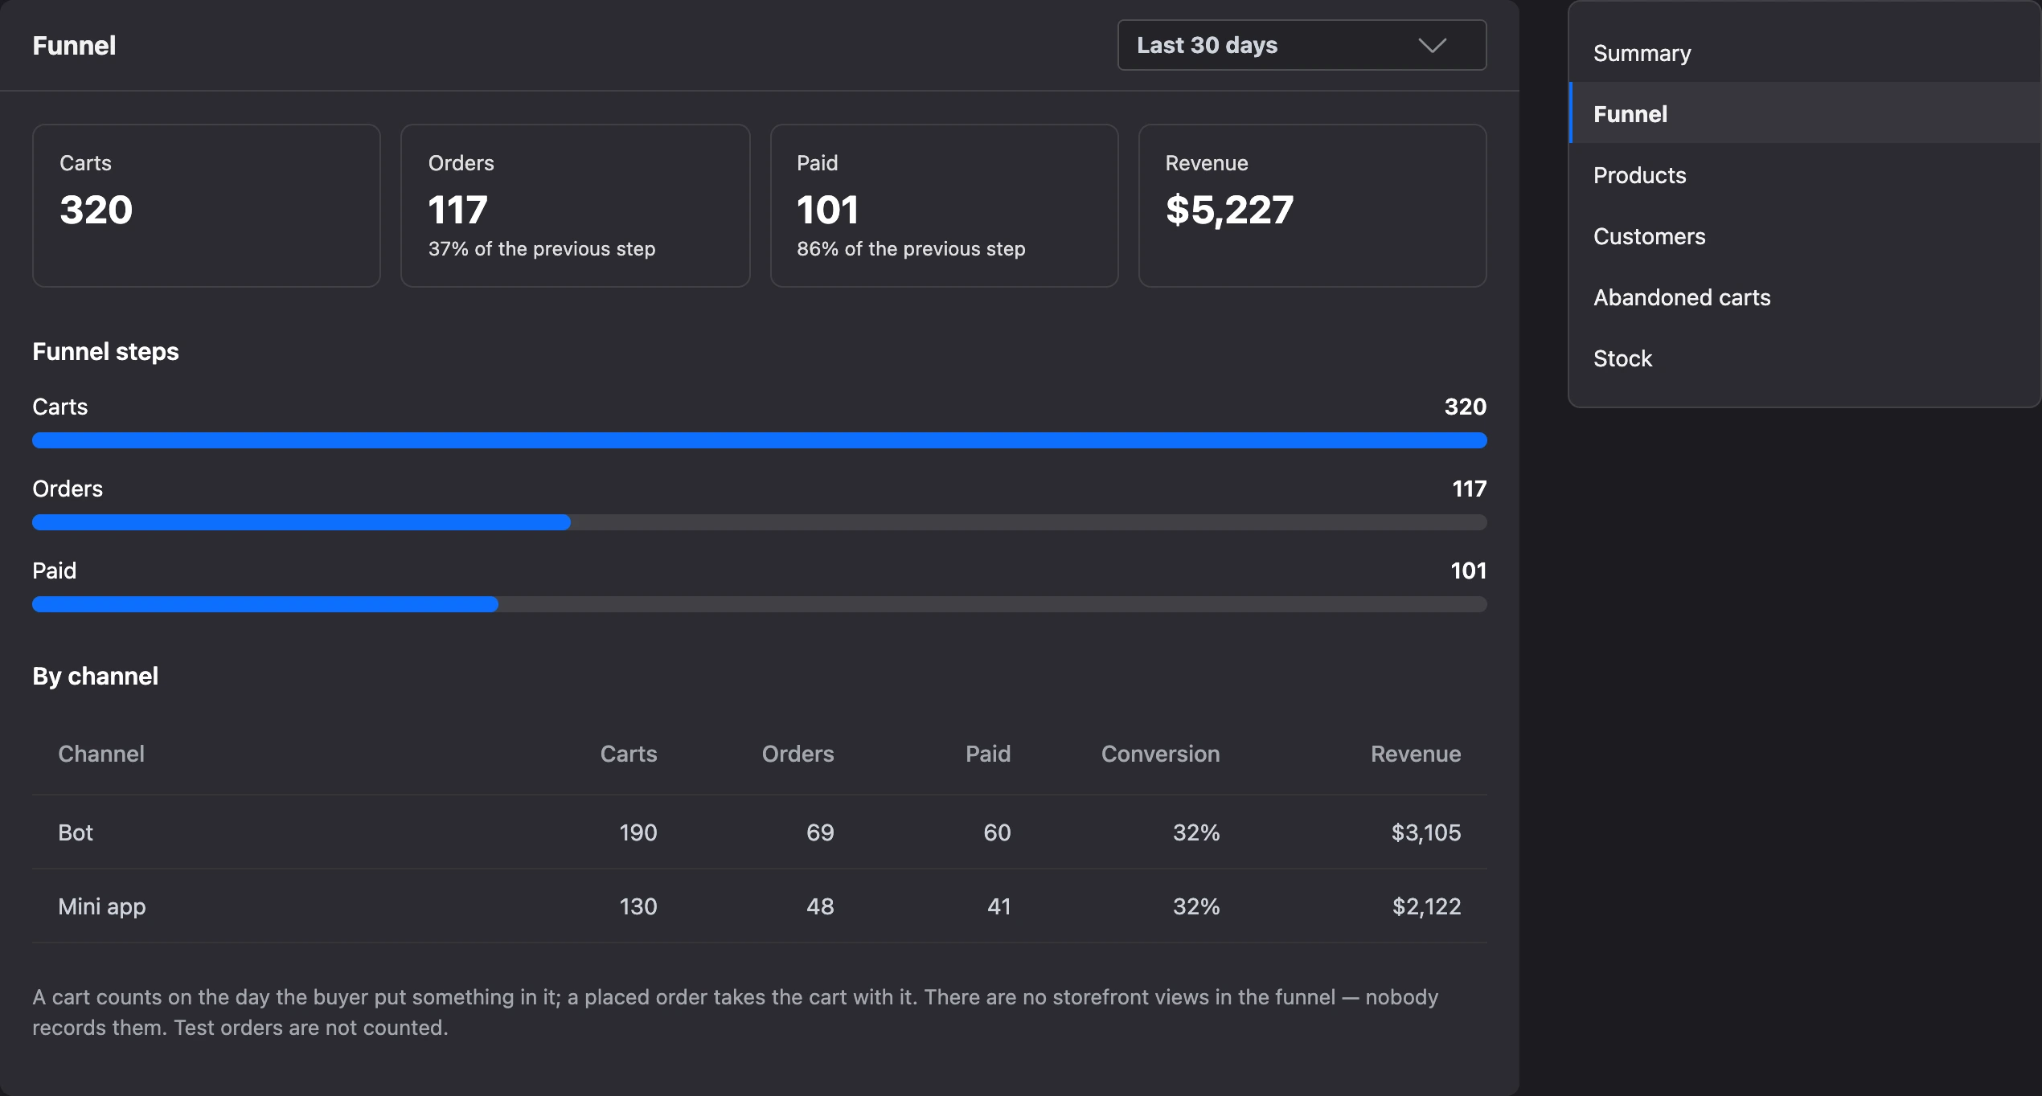Select the Funnel sidebar item
2042x1096 pixels.
pyautogui.click(x=1804, y=113)
